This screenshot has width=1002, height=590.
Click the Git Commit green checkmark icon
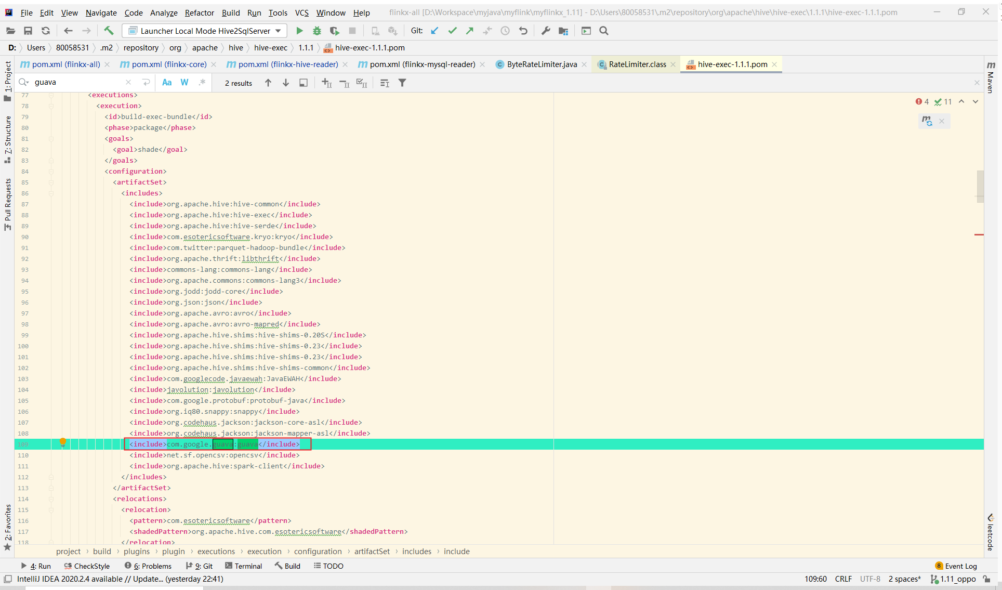(452, 31)
